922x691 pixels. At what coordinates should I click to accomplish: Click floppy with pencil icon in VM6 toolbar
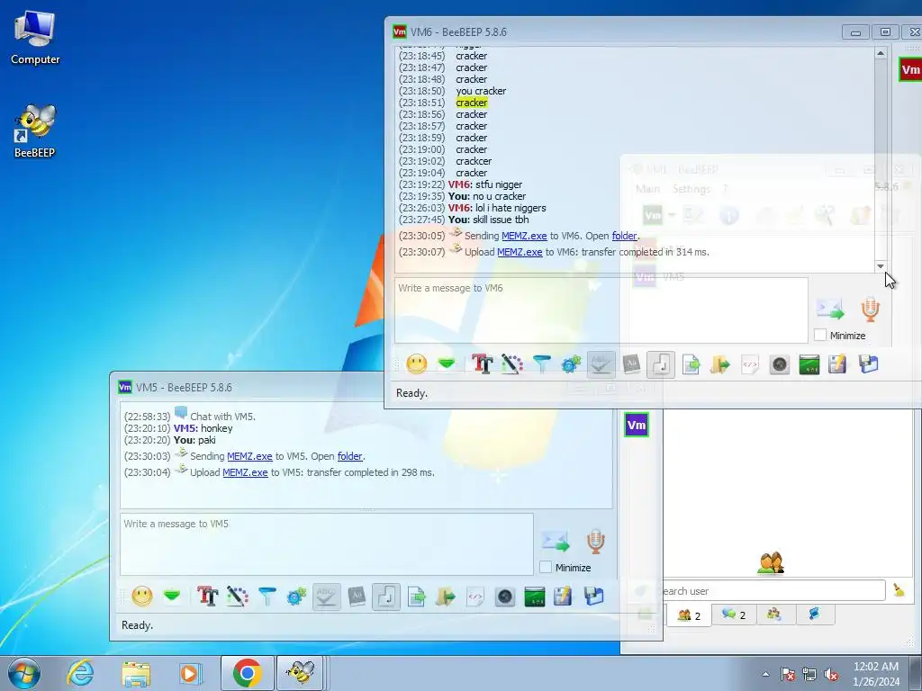[837, 364]
